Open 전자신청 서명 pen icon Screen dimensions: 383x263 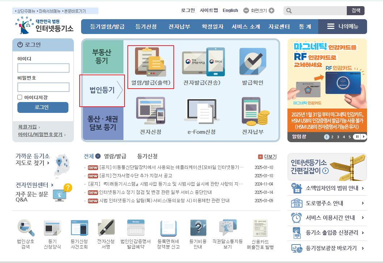point(106,228)
